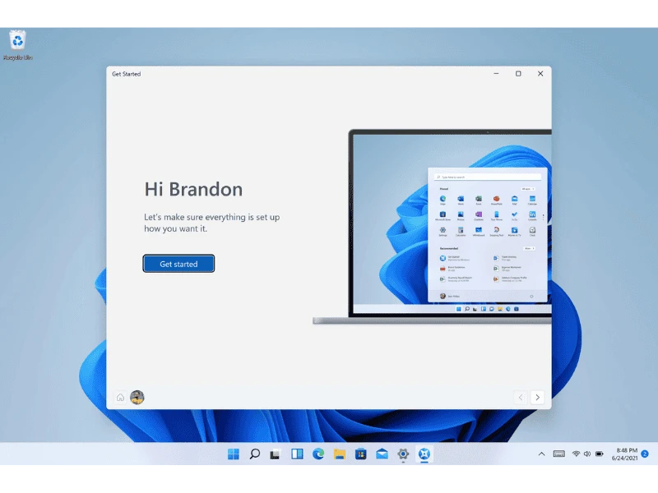
Task: Open File Explorer from the taskbar
Action: pos(340,454)
